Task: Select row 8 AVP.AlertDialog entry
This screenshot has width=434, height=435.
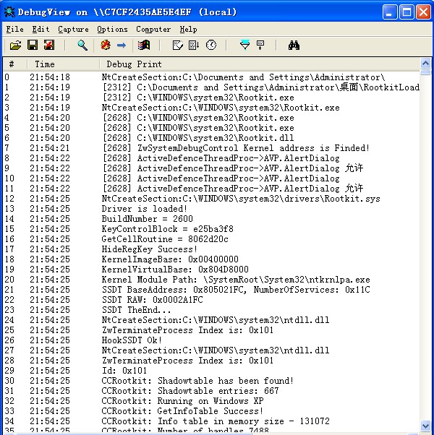Action: coord(211,158)
